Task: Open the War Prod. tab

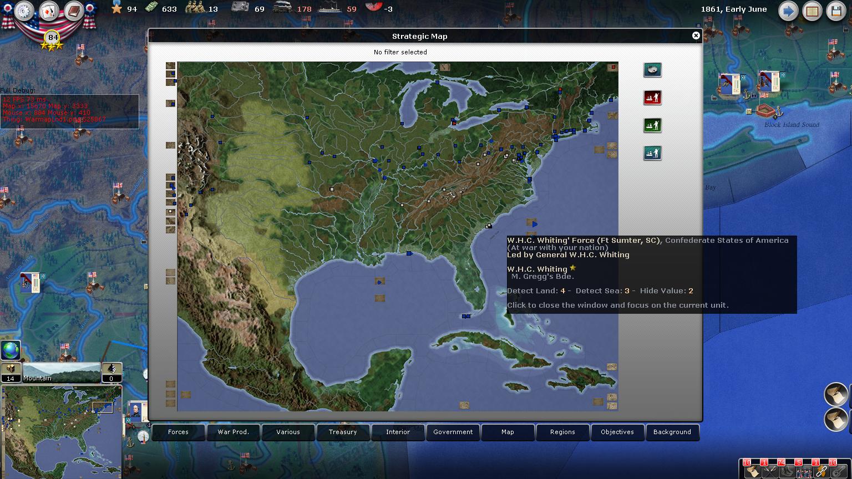Action: pos(233,432)
